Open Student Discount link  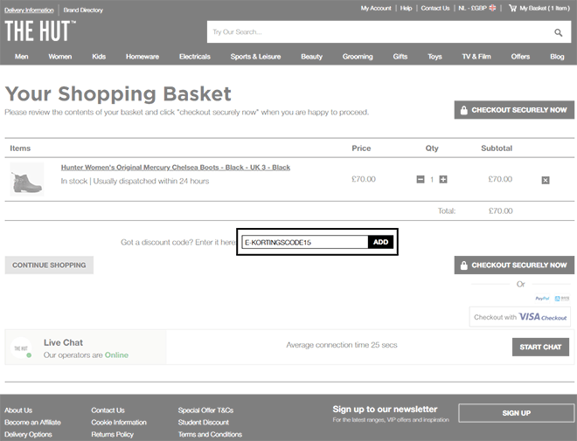[x=204, y=423]
